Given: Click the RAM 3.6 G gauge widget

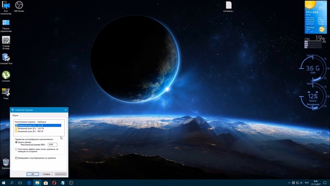Looking at the screenshot, I should click(313, 68).
